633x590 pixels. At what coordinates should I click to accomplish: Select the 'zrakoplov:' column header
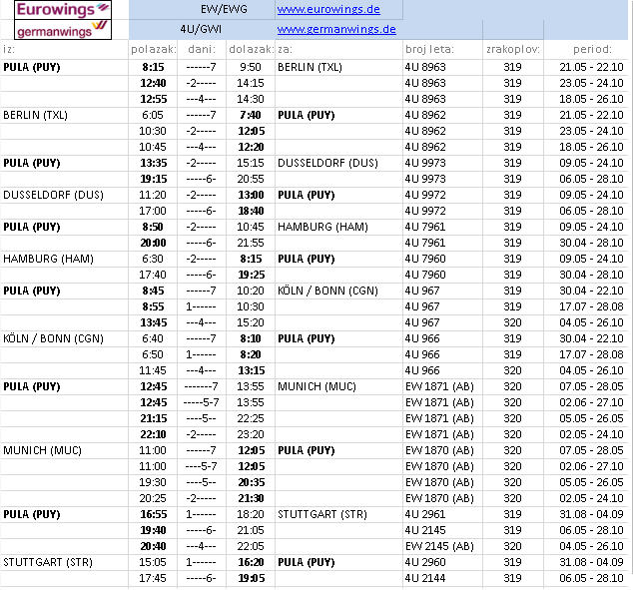click(513, 49)
